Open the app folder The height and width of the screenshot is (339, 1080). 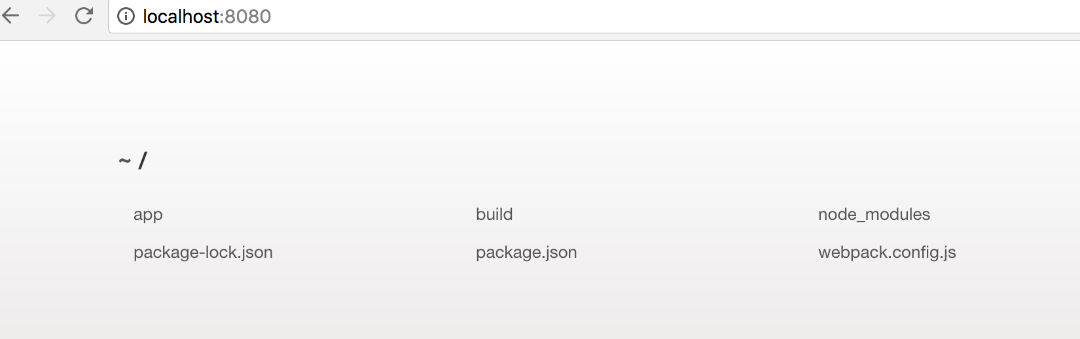148,215
